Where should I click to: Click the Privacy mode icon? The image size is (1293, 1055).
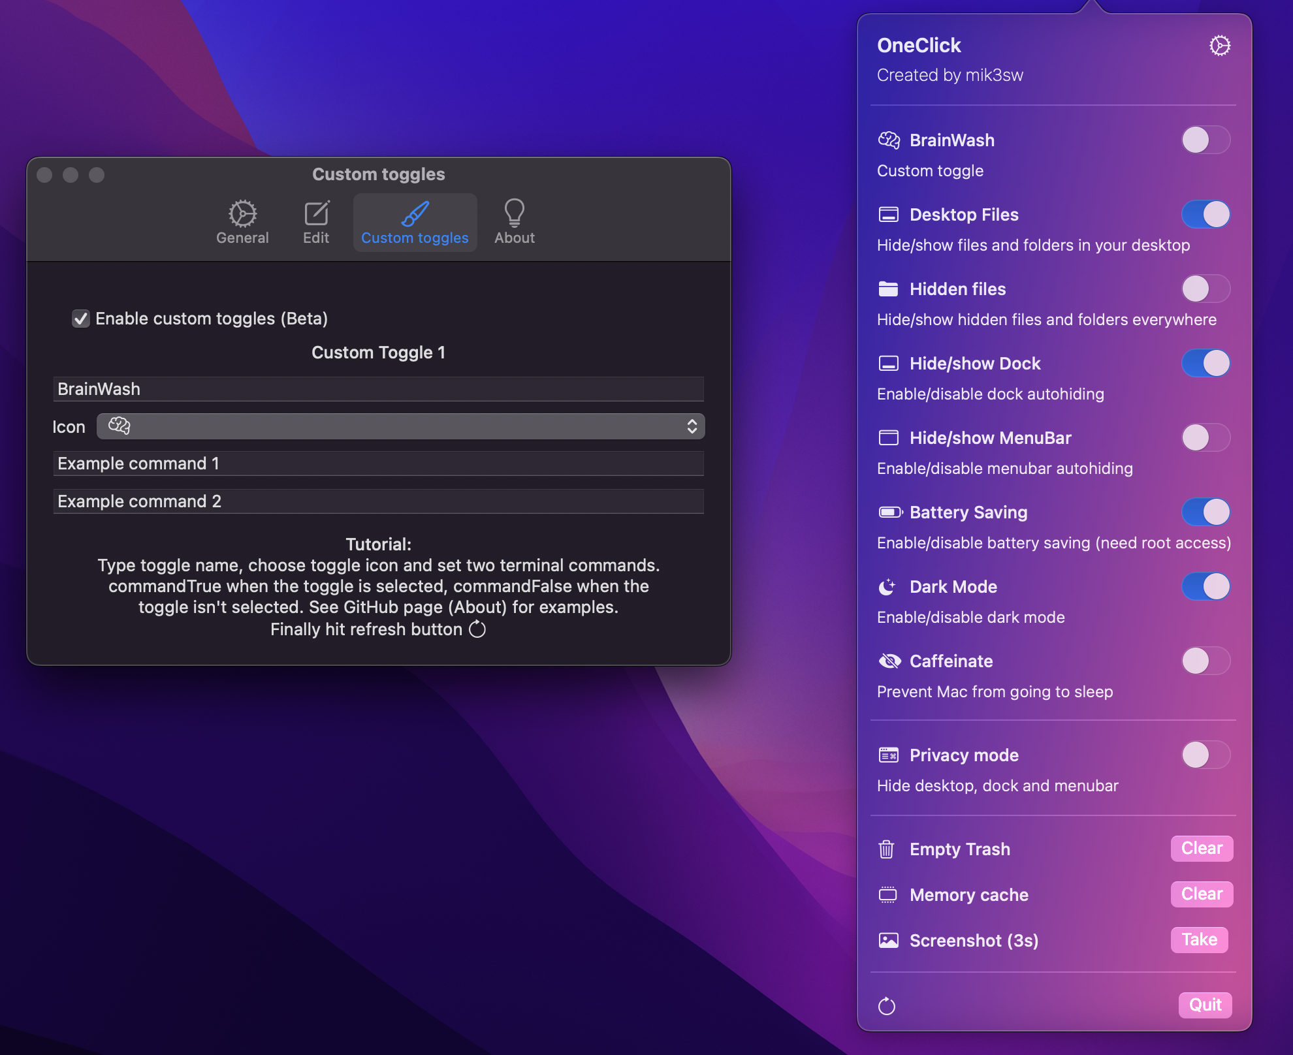[888, 755]
